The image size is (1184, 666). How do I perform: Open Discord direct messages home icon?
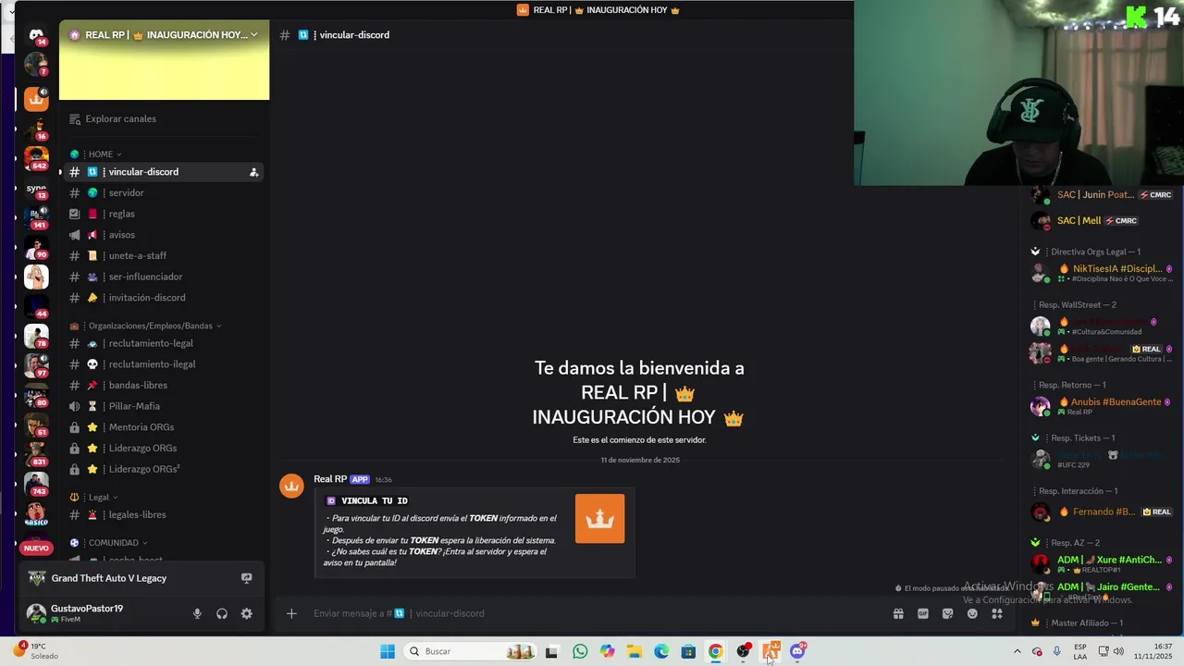point(36,35)
